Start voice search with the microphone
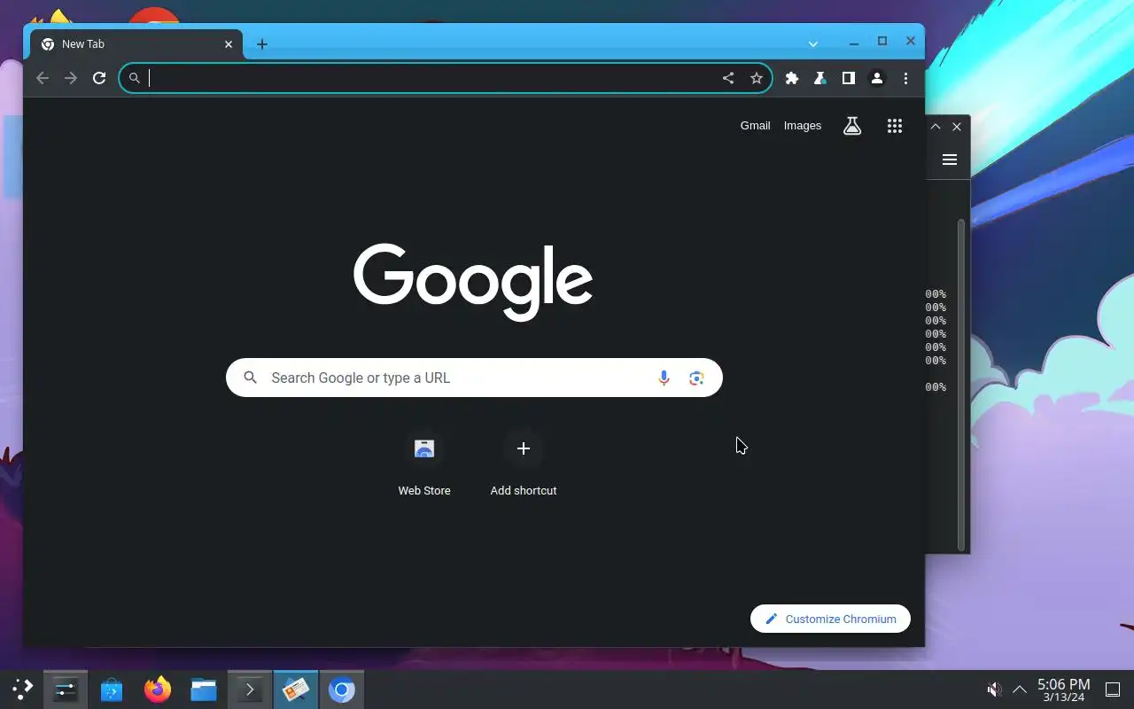 click(664, 378)
